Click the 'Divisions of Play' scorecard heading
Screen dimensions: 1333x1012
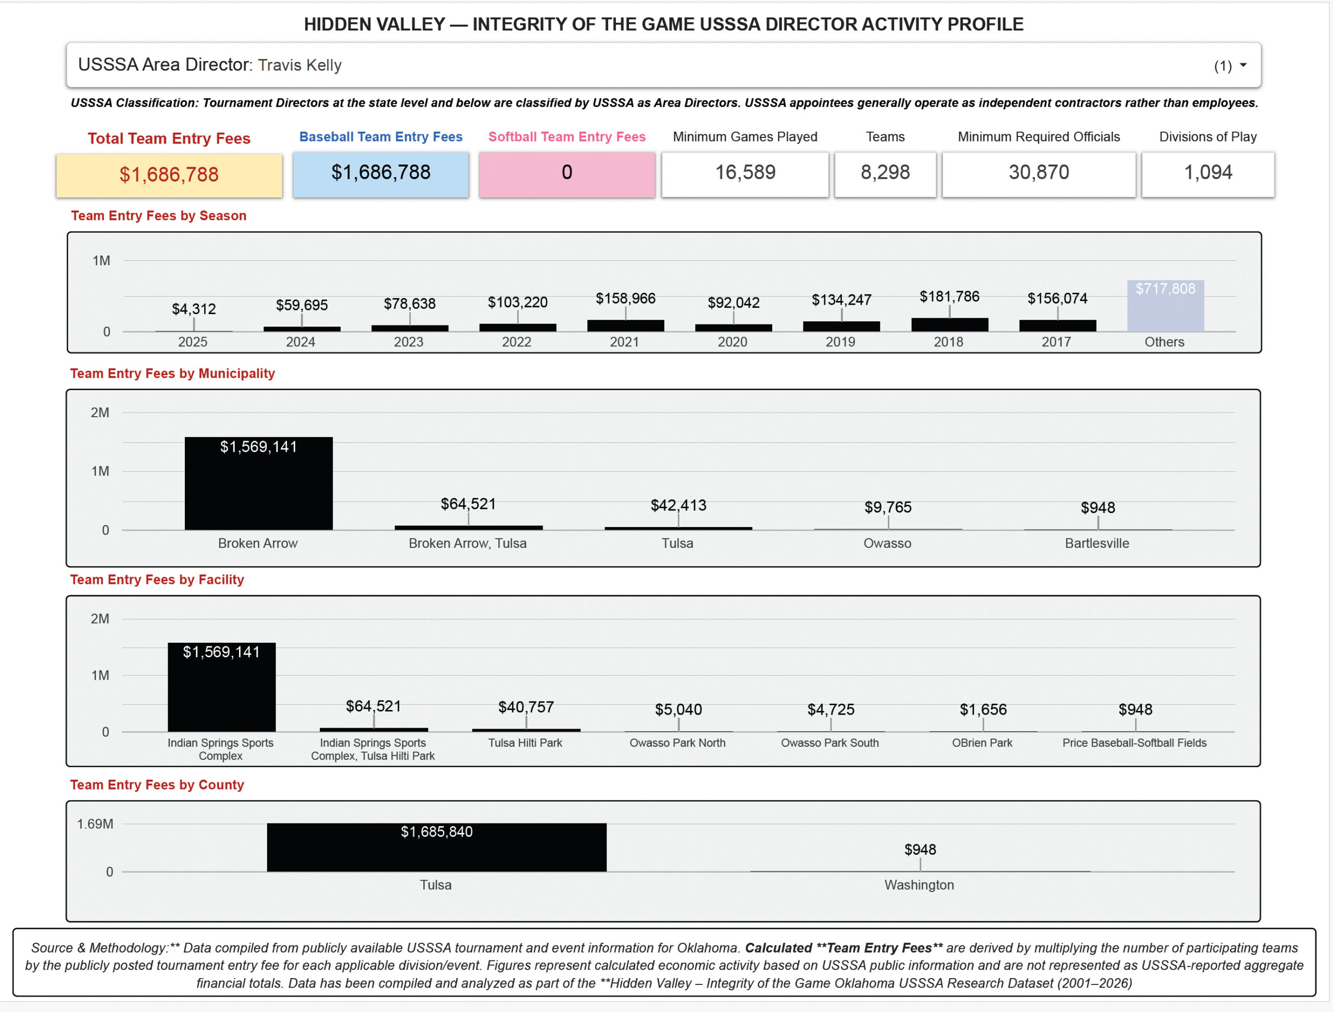tap(1208, 137)
